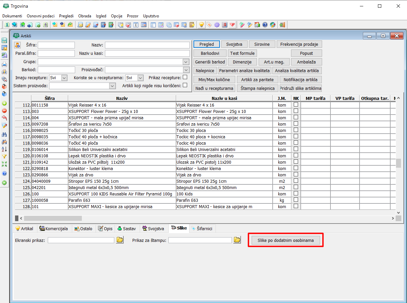Screen dimensions: 407x303
Task: Click the A-Z sort icon
Action: (4, 149)
